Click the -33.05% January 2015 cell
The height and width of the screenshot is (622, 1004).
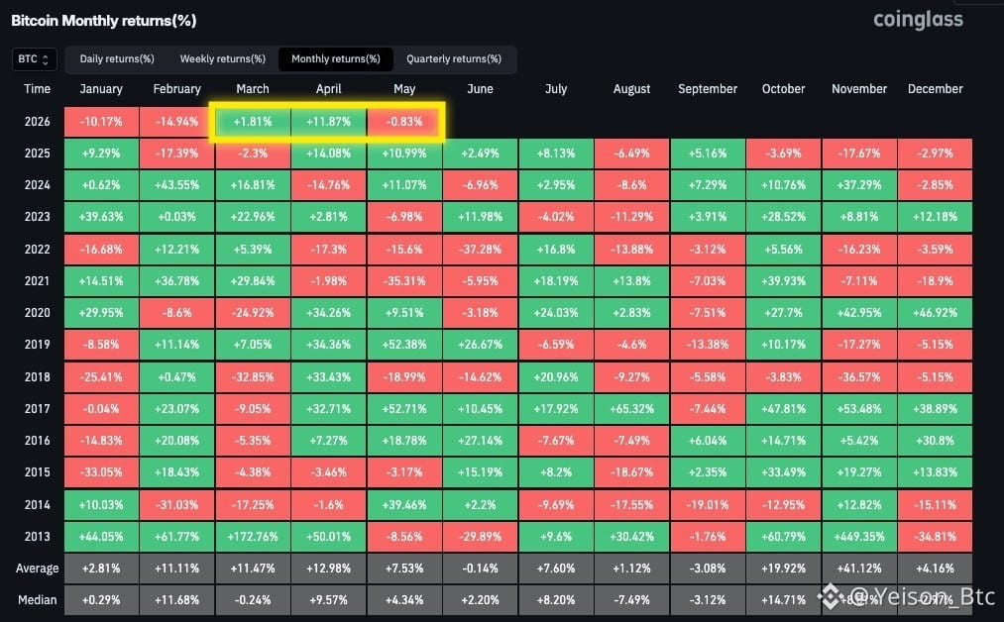click(101, 472)
